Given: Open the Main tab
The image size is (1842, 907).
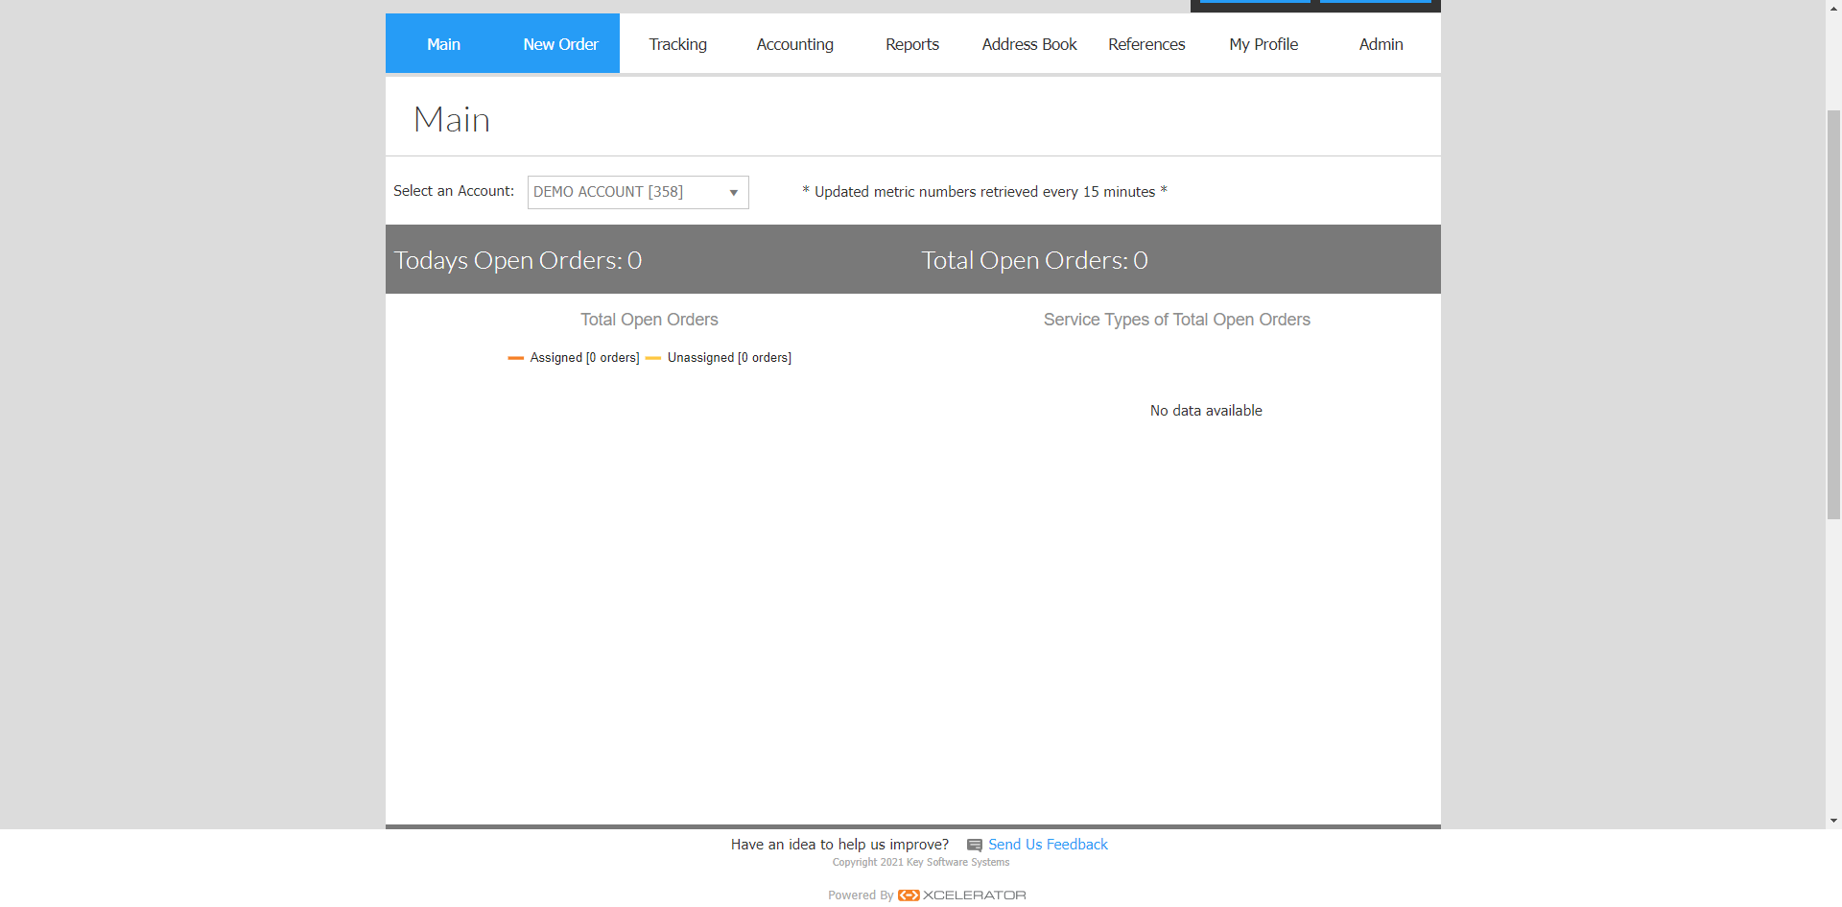Looking at the screenshot, I should [x=443, y=43].
